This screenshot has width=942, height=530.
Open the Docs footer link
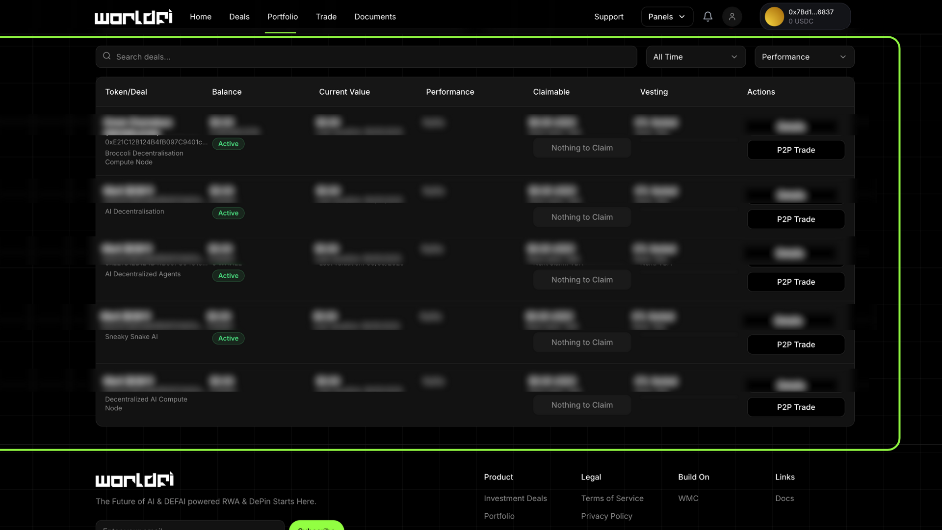point(784,498)
